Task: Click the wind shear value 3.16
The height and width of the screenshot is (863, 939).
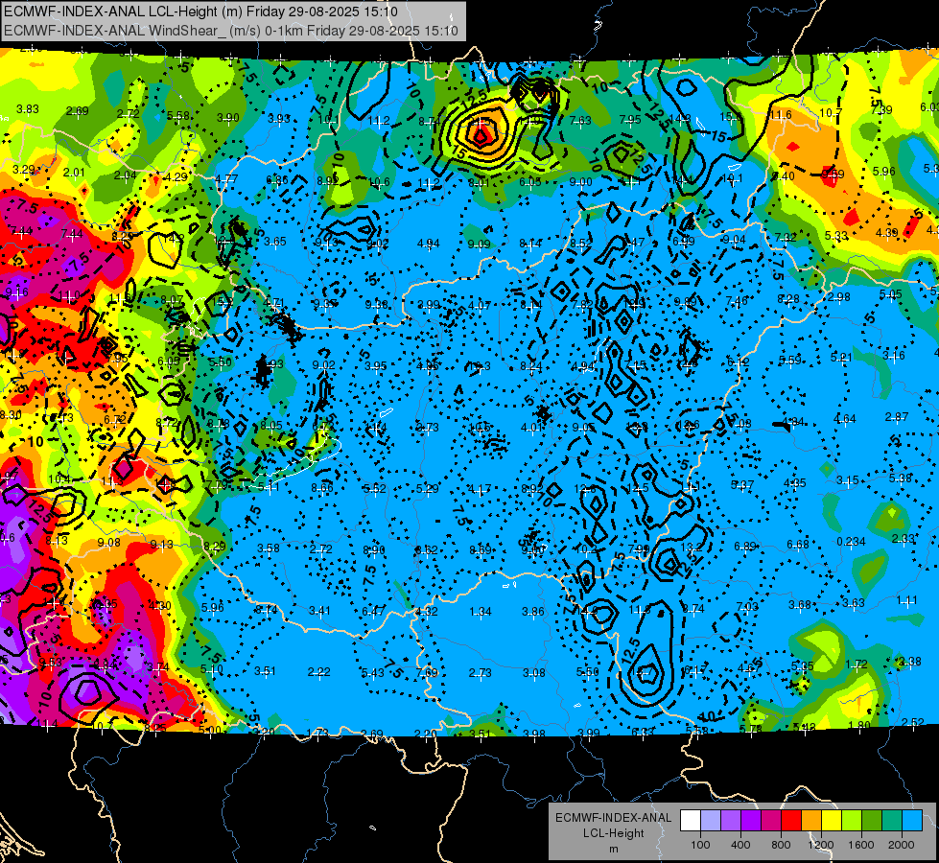Action: click(894, 356)
